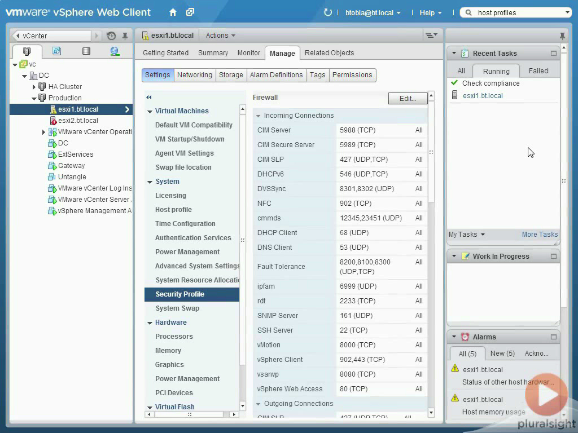Open navigator history clock icon

coord(111,36)
